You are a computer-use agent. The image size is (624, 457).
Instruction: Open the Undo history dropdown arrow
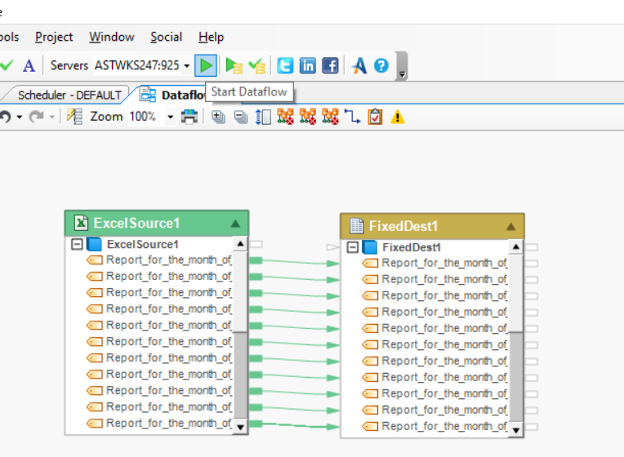pos(19,117)
